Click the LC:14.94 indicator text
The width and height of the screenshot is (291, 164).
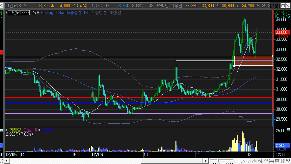pyautogui.click(x=282, y=12)
